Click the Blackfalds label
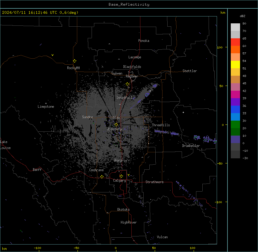 pyautogui.click(x=132, y=67)
